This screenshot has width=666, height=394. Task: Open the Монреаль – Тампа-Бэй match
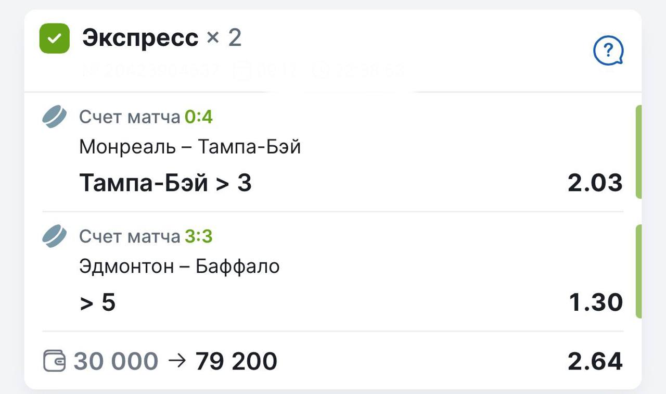[x=190, y=147]
